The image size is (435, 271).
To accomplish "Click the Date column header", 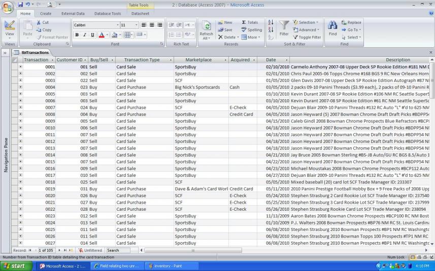I will (x=273, y=60).
